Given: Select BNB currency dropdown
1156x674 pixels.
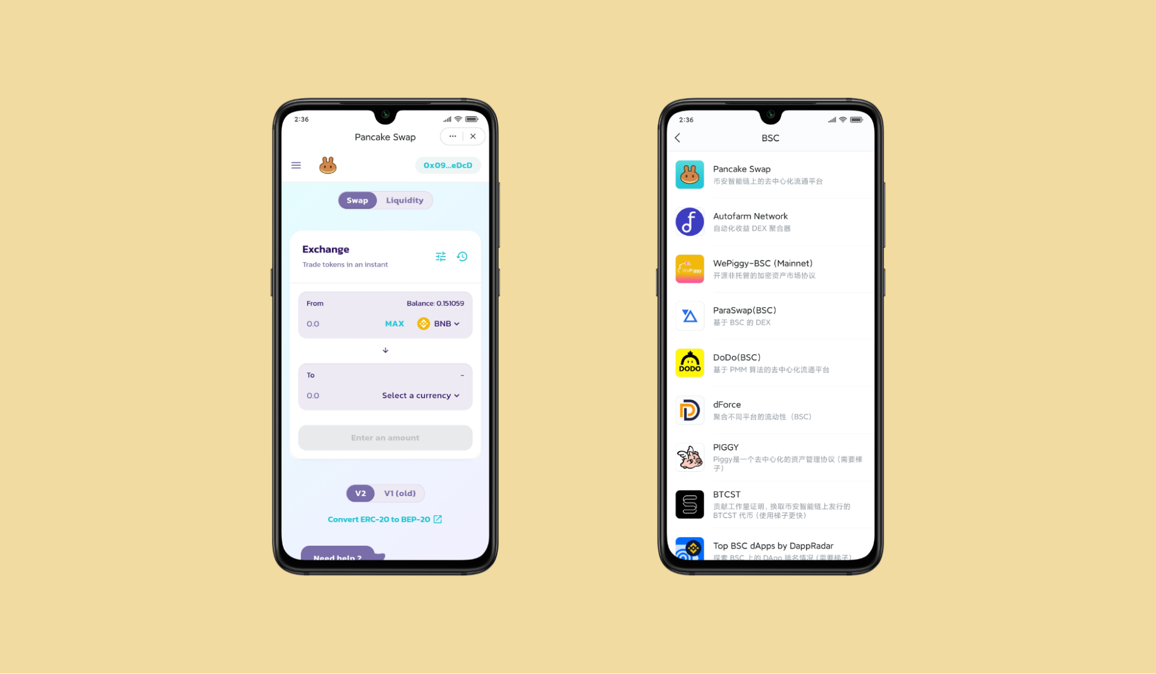Looking at the screenshot, I should [438, 323].
